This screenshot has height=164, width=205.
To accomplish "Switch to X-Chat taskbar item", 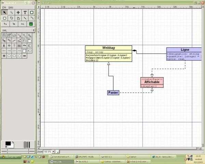I will 138,162.
